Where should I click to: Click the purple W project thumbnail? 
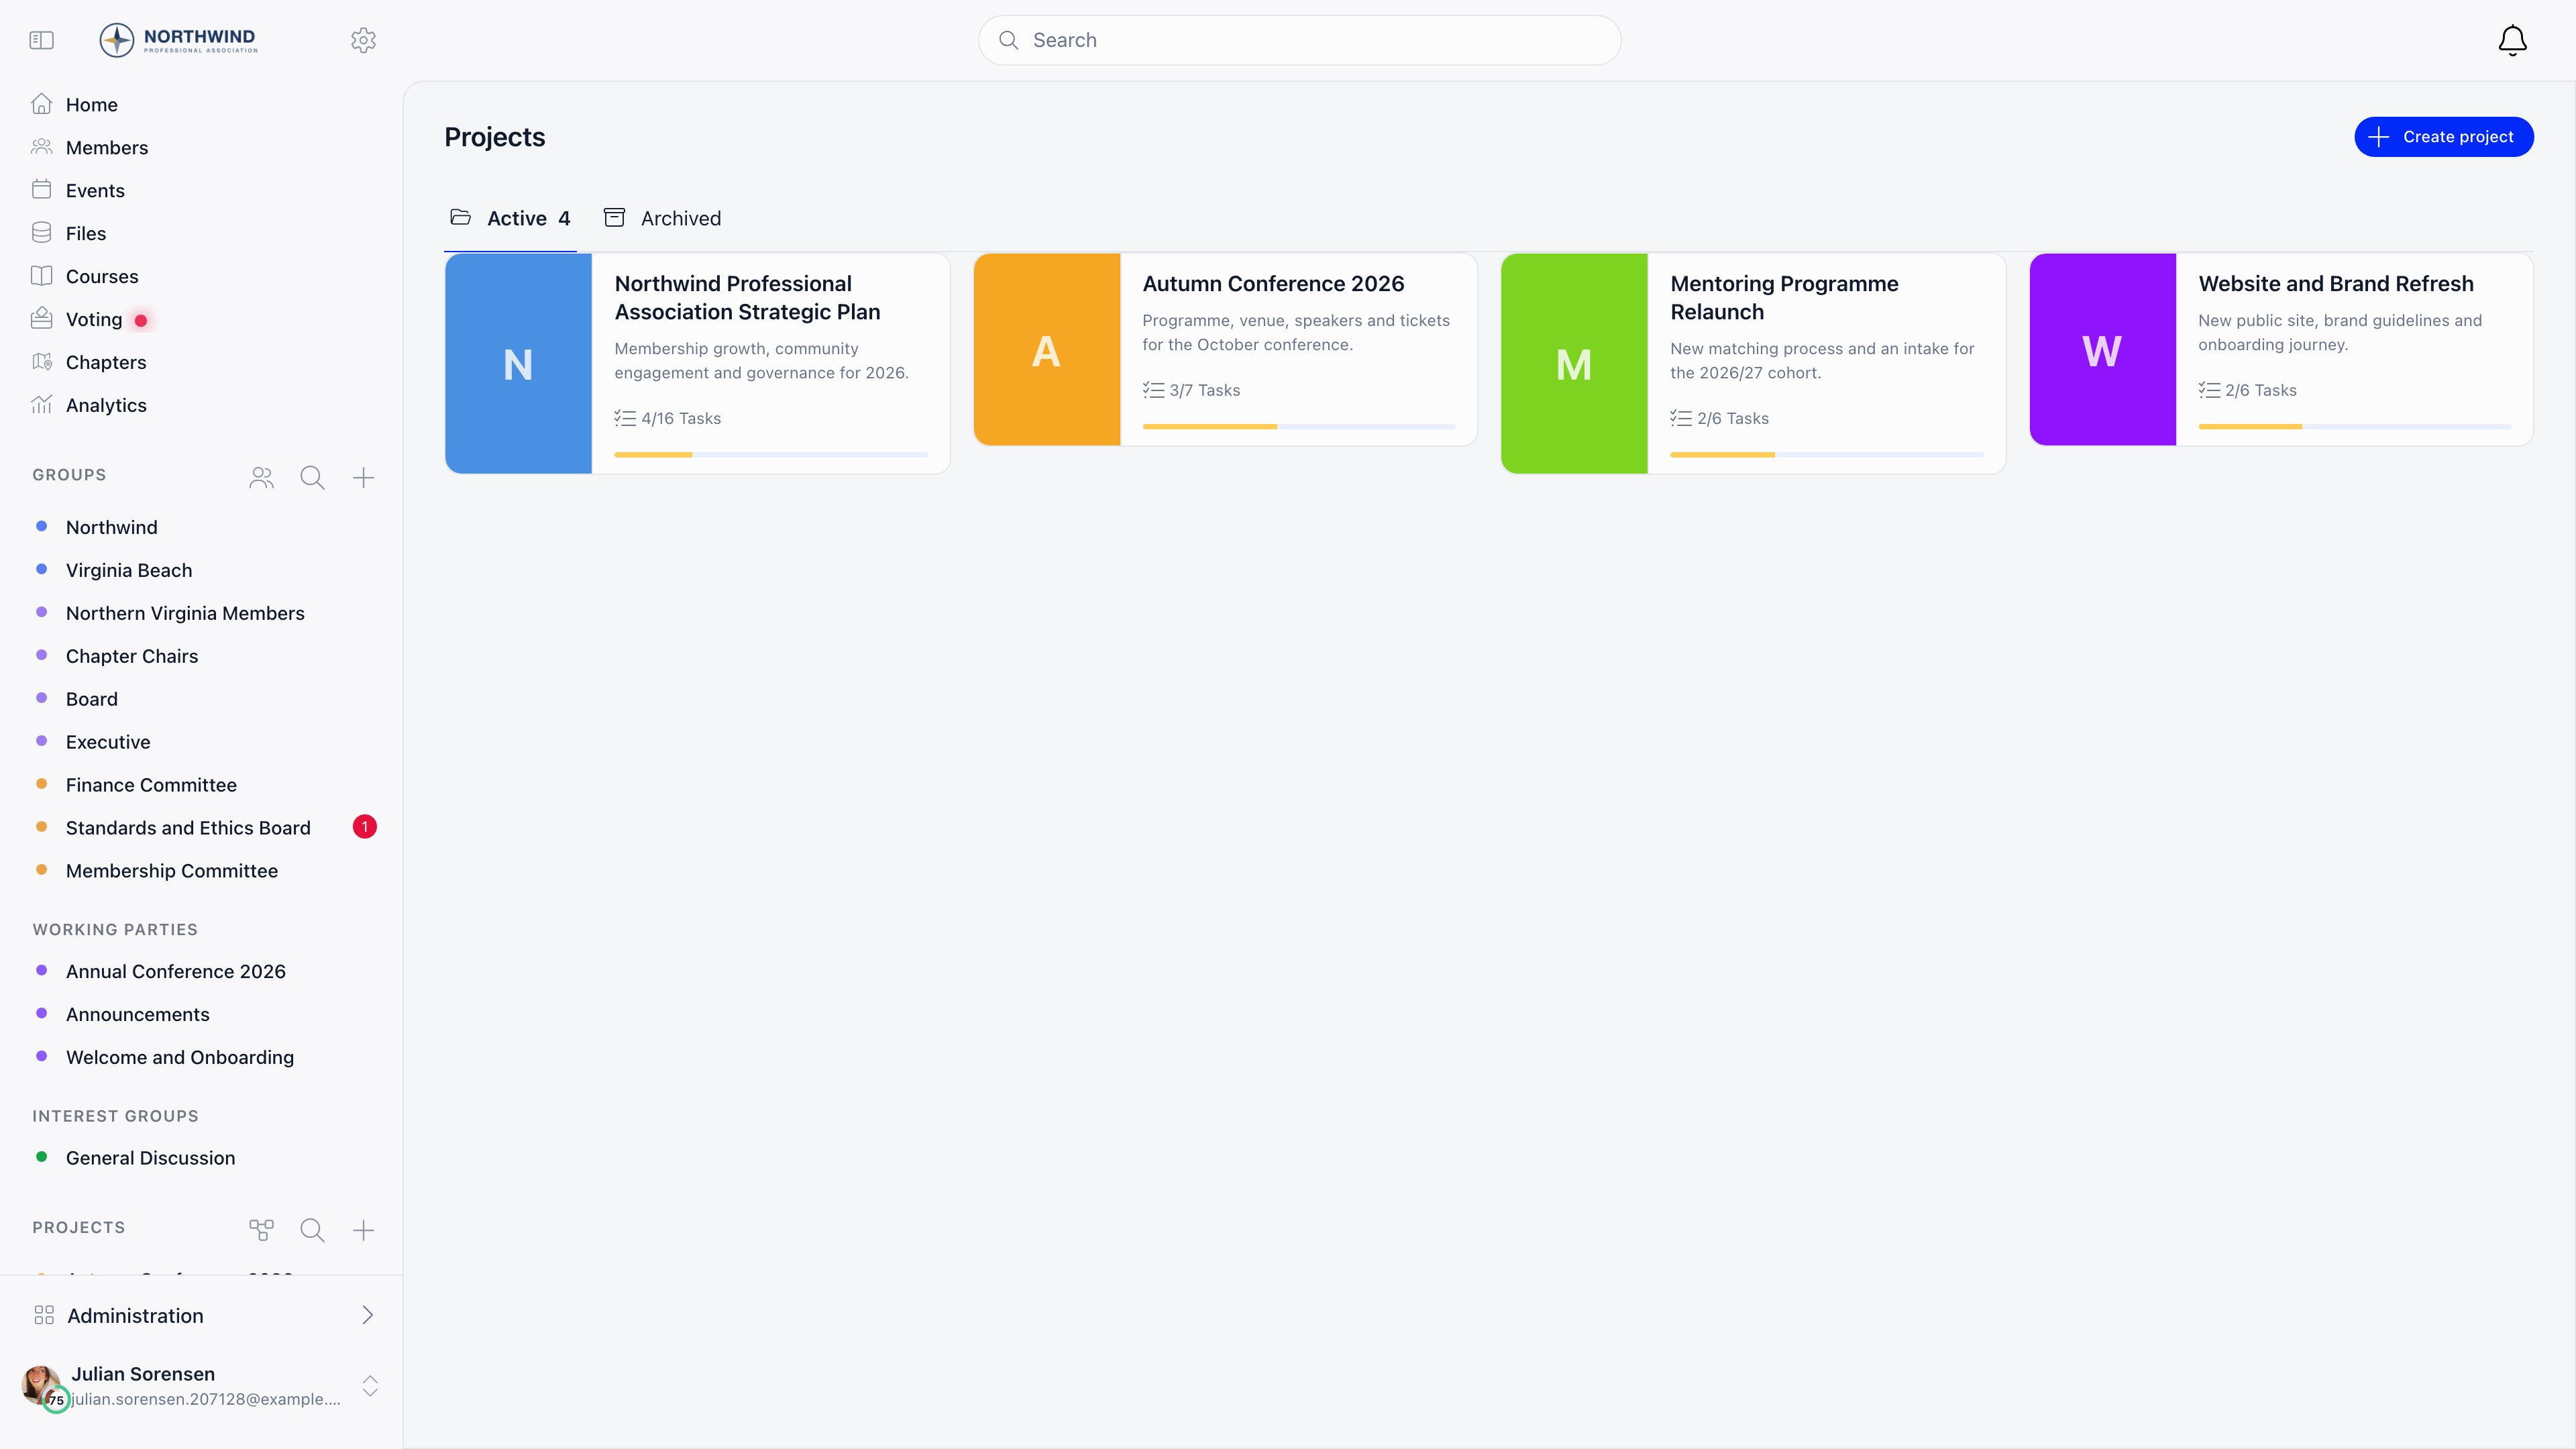[2102, 349]
